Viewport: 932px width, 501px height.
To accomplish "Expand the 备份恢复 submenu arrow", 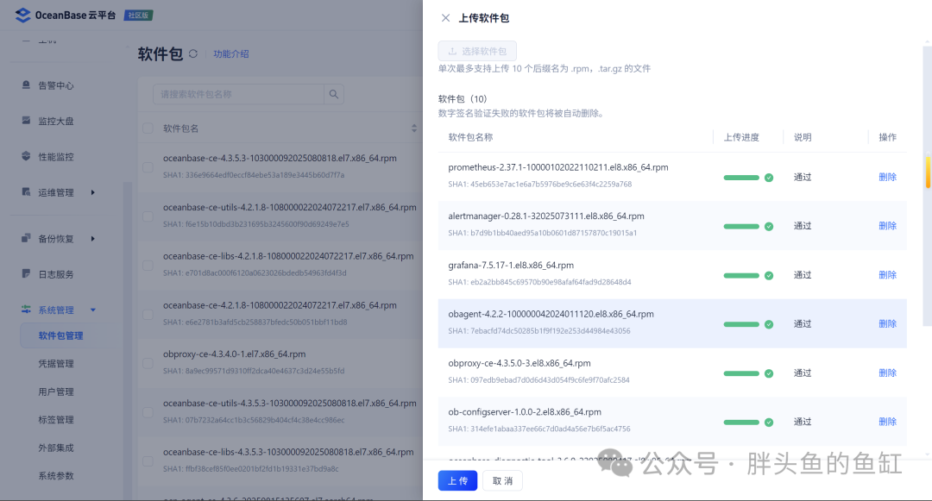I will pyautogui.click(x=92, y=239).
